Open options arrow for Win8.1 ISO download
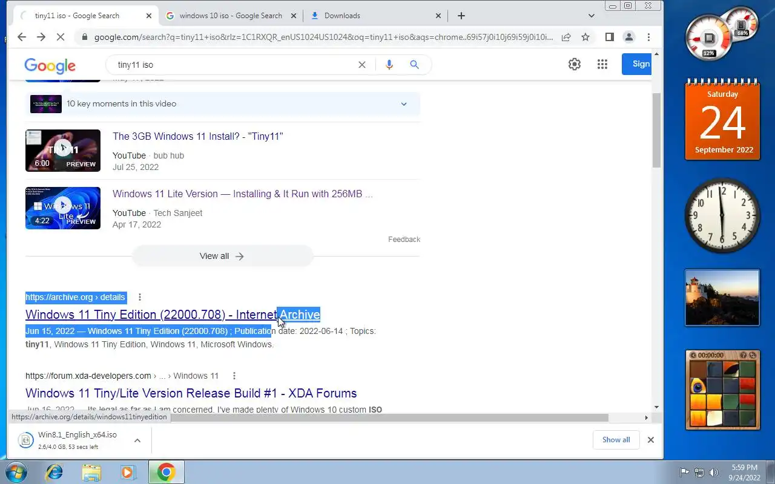 point(137,440)
